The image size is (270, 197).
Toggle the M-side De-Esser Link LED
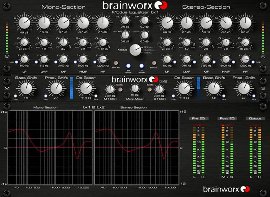(96, 96)
